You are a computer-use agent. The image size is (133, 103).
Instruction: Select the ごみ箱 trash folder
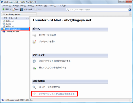[x=8, y=24]
